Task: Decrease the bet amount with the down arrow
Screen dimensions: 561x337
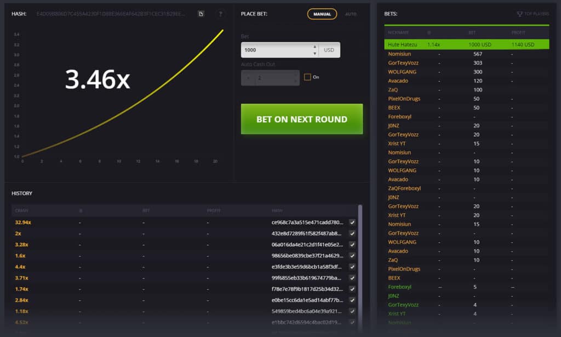Action: [x=314, y=53]
